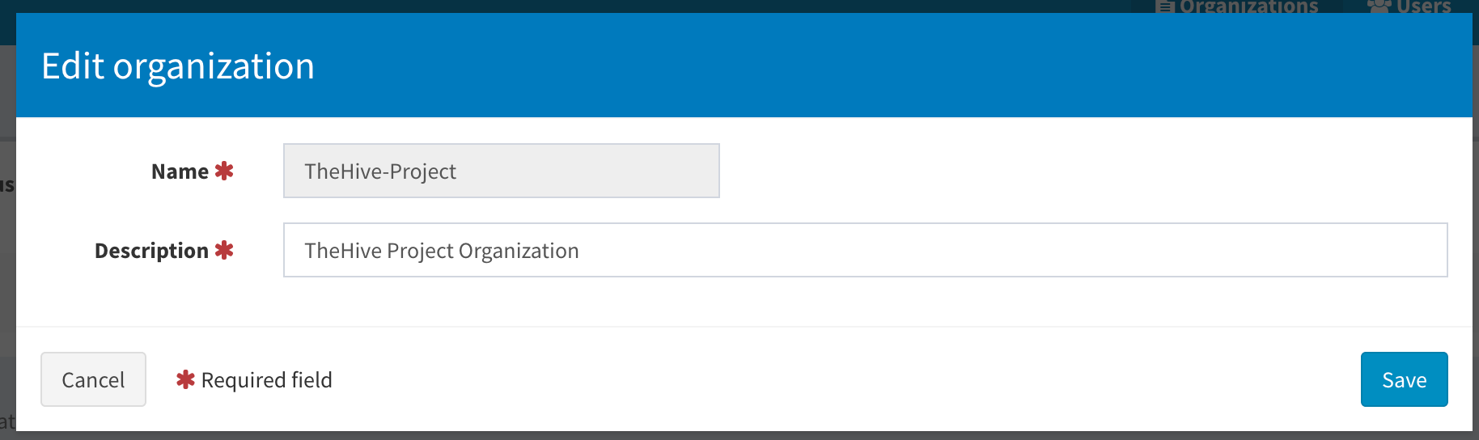Click the Users group icon in top bar

(1379, 6)
